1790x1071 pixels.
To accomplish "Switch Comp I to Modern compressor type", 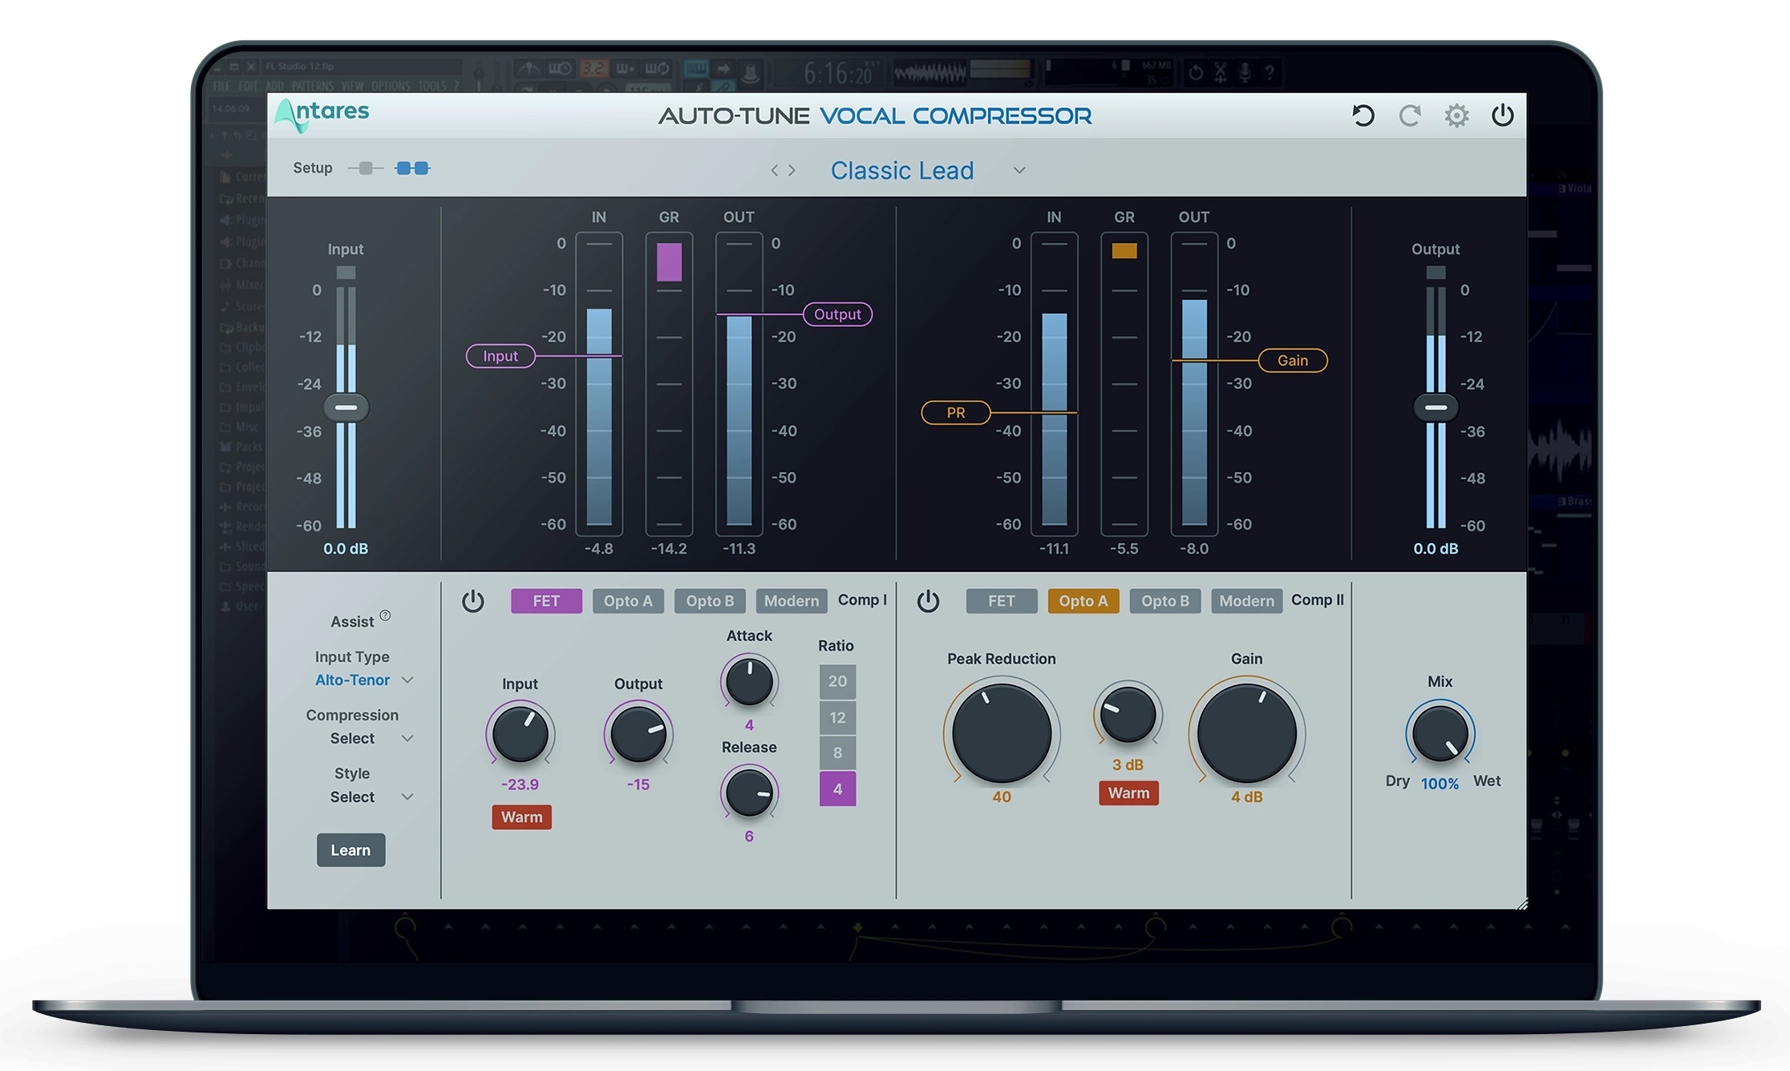I will [x=791, y=600].
